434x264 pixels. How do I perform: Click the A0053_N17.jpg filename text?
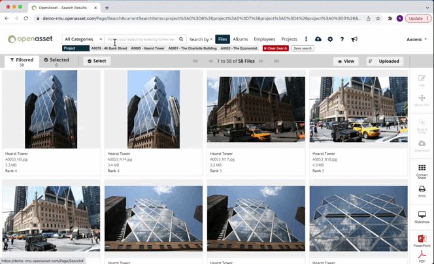click(x=222, y=159)
